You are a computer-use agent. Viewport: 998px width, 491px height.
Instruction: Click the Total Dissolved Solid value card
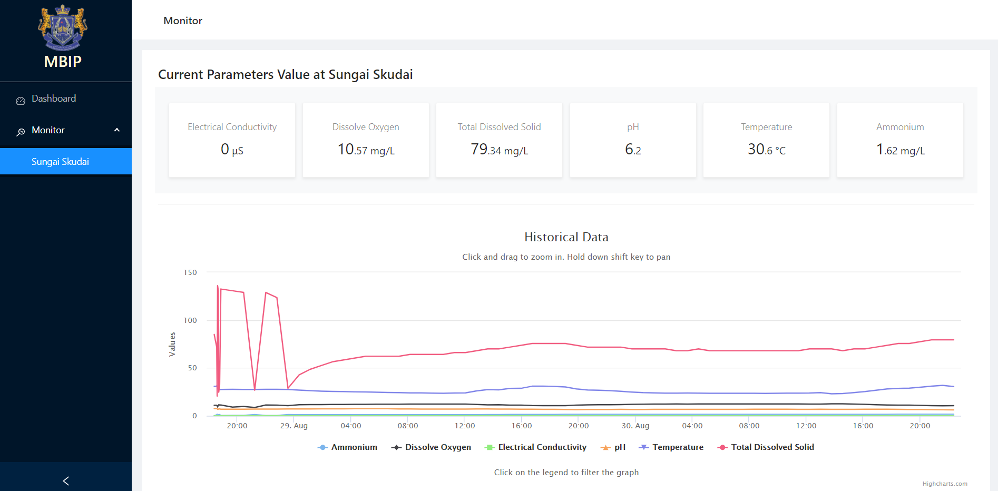pos(499,140)
